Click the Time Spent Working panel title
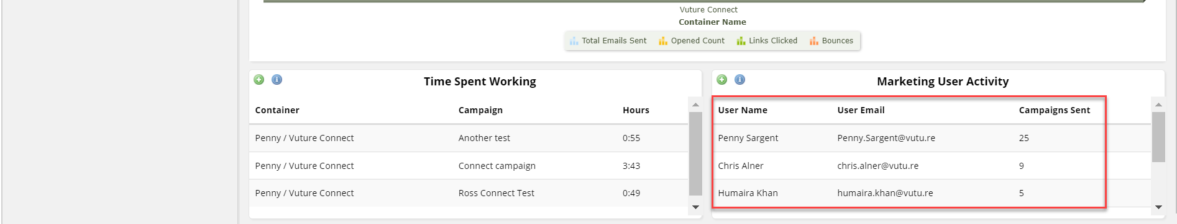Viewport: 1177px width, 224px height. (x=480, y=82)
